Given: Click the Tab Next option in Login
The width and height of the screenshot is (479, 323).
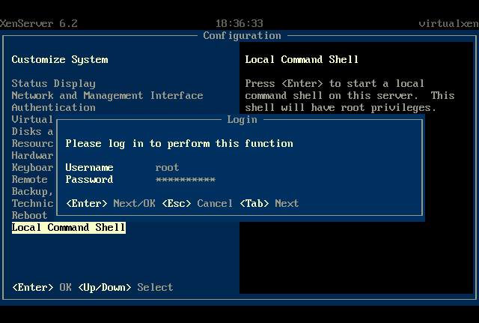Looking at the screenshot, I should click(269, 203).
